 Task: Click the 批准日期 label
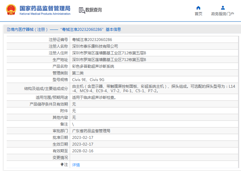tap(60, 138)
